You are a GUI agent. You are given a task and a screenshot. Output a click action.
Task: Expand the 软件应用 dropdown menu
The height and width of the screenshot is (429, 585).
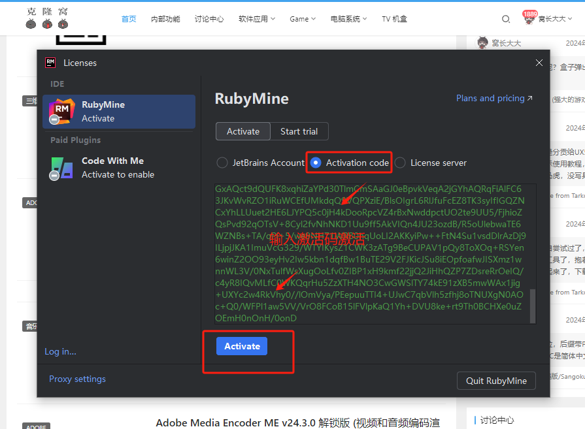click(257, 19)
